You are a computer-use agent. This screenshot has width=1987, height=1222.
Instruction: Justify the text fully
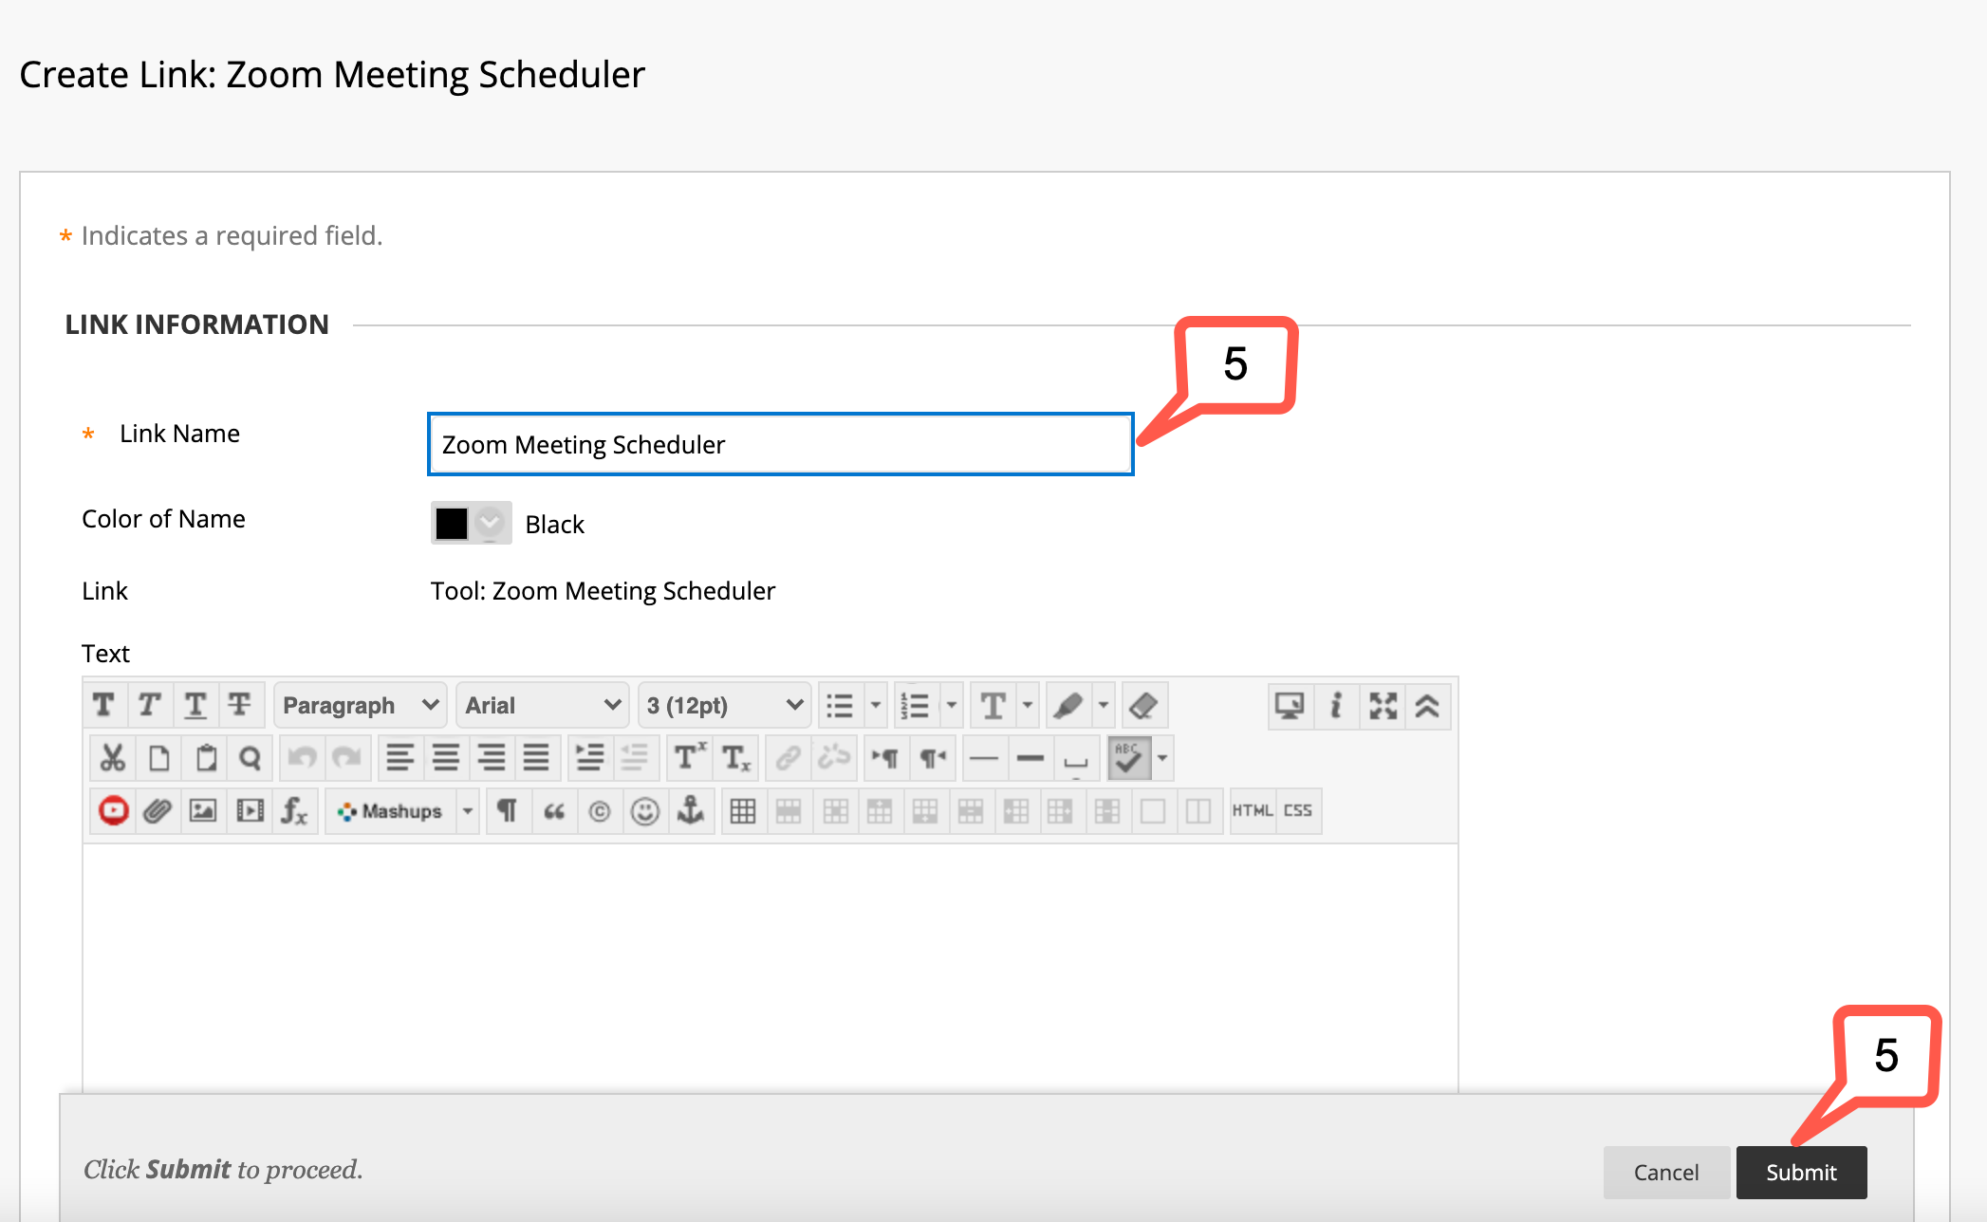[x=536, y=758]
